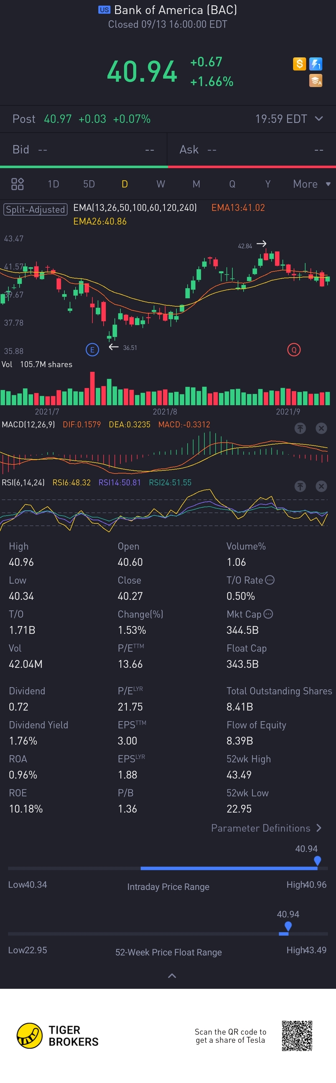Remove the RSI indicator panel
336x1083 pixels.
tap(321, 486)
